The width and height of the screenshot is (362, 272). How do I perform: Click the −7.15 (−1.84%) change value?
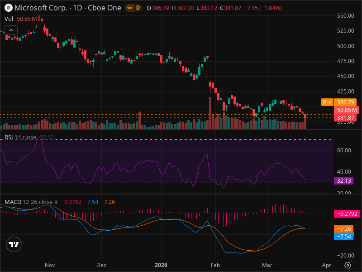coord(263,8)
